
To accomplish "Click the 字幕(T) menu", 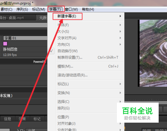I will click(55, 9).
